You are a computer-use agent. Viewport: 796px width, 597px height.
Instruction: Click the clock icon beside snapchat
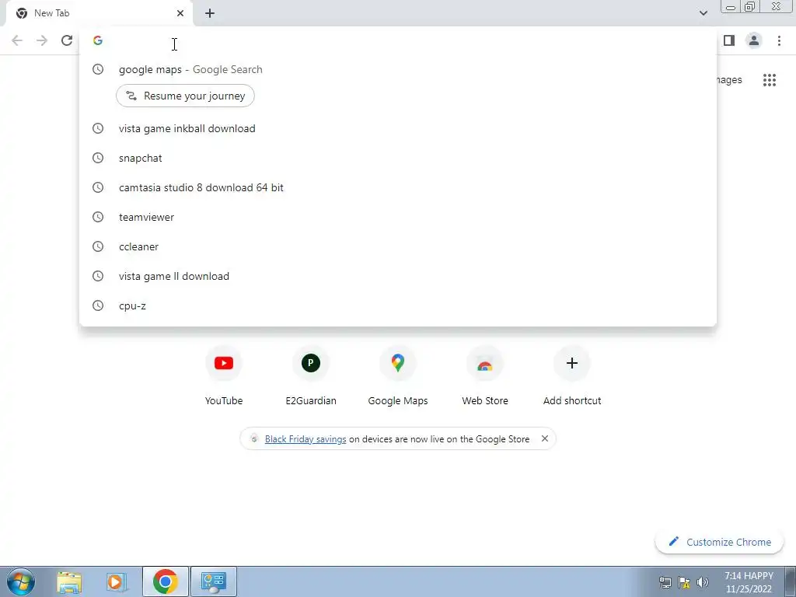[x=98, y=158]
